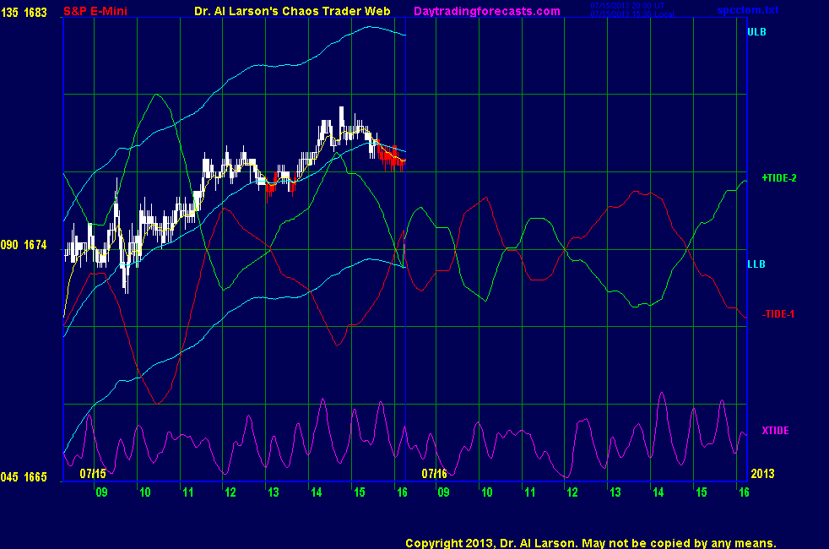Viewport: 829px width, 549px height.
Task: Select the XTIDE legend label
Action: pyautogui.click(x=775, y=431)
